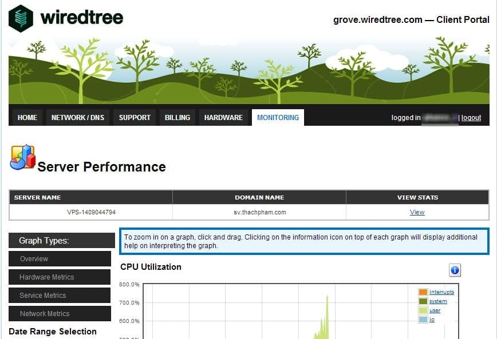Viewport: 497px width, 339px height.
Task: Click the system legend link
Action: pyautogui.click(x=438, y=301)
